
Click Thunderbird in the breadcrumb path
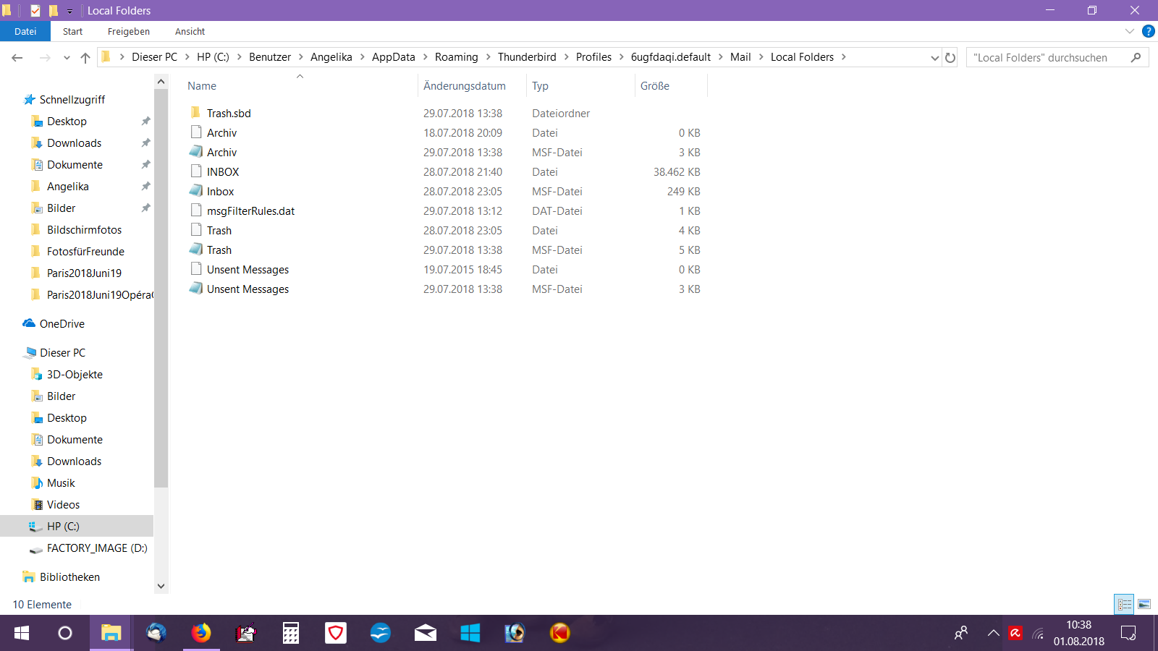(527, 57)
